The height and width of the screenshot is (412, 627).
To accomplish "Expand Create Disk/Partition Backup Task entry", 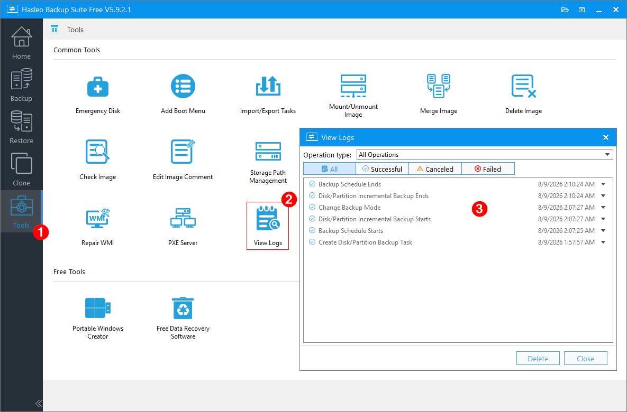I will pos(603,242).
